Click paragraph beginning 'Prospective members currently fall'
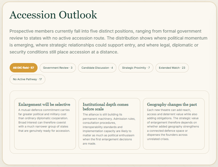The height and width of the screenshot is (167, 218). (x=108, y=42)
